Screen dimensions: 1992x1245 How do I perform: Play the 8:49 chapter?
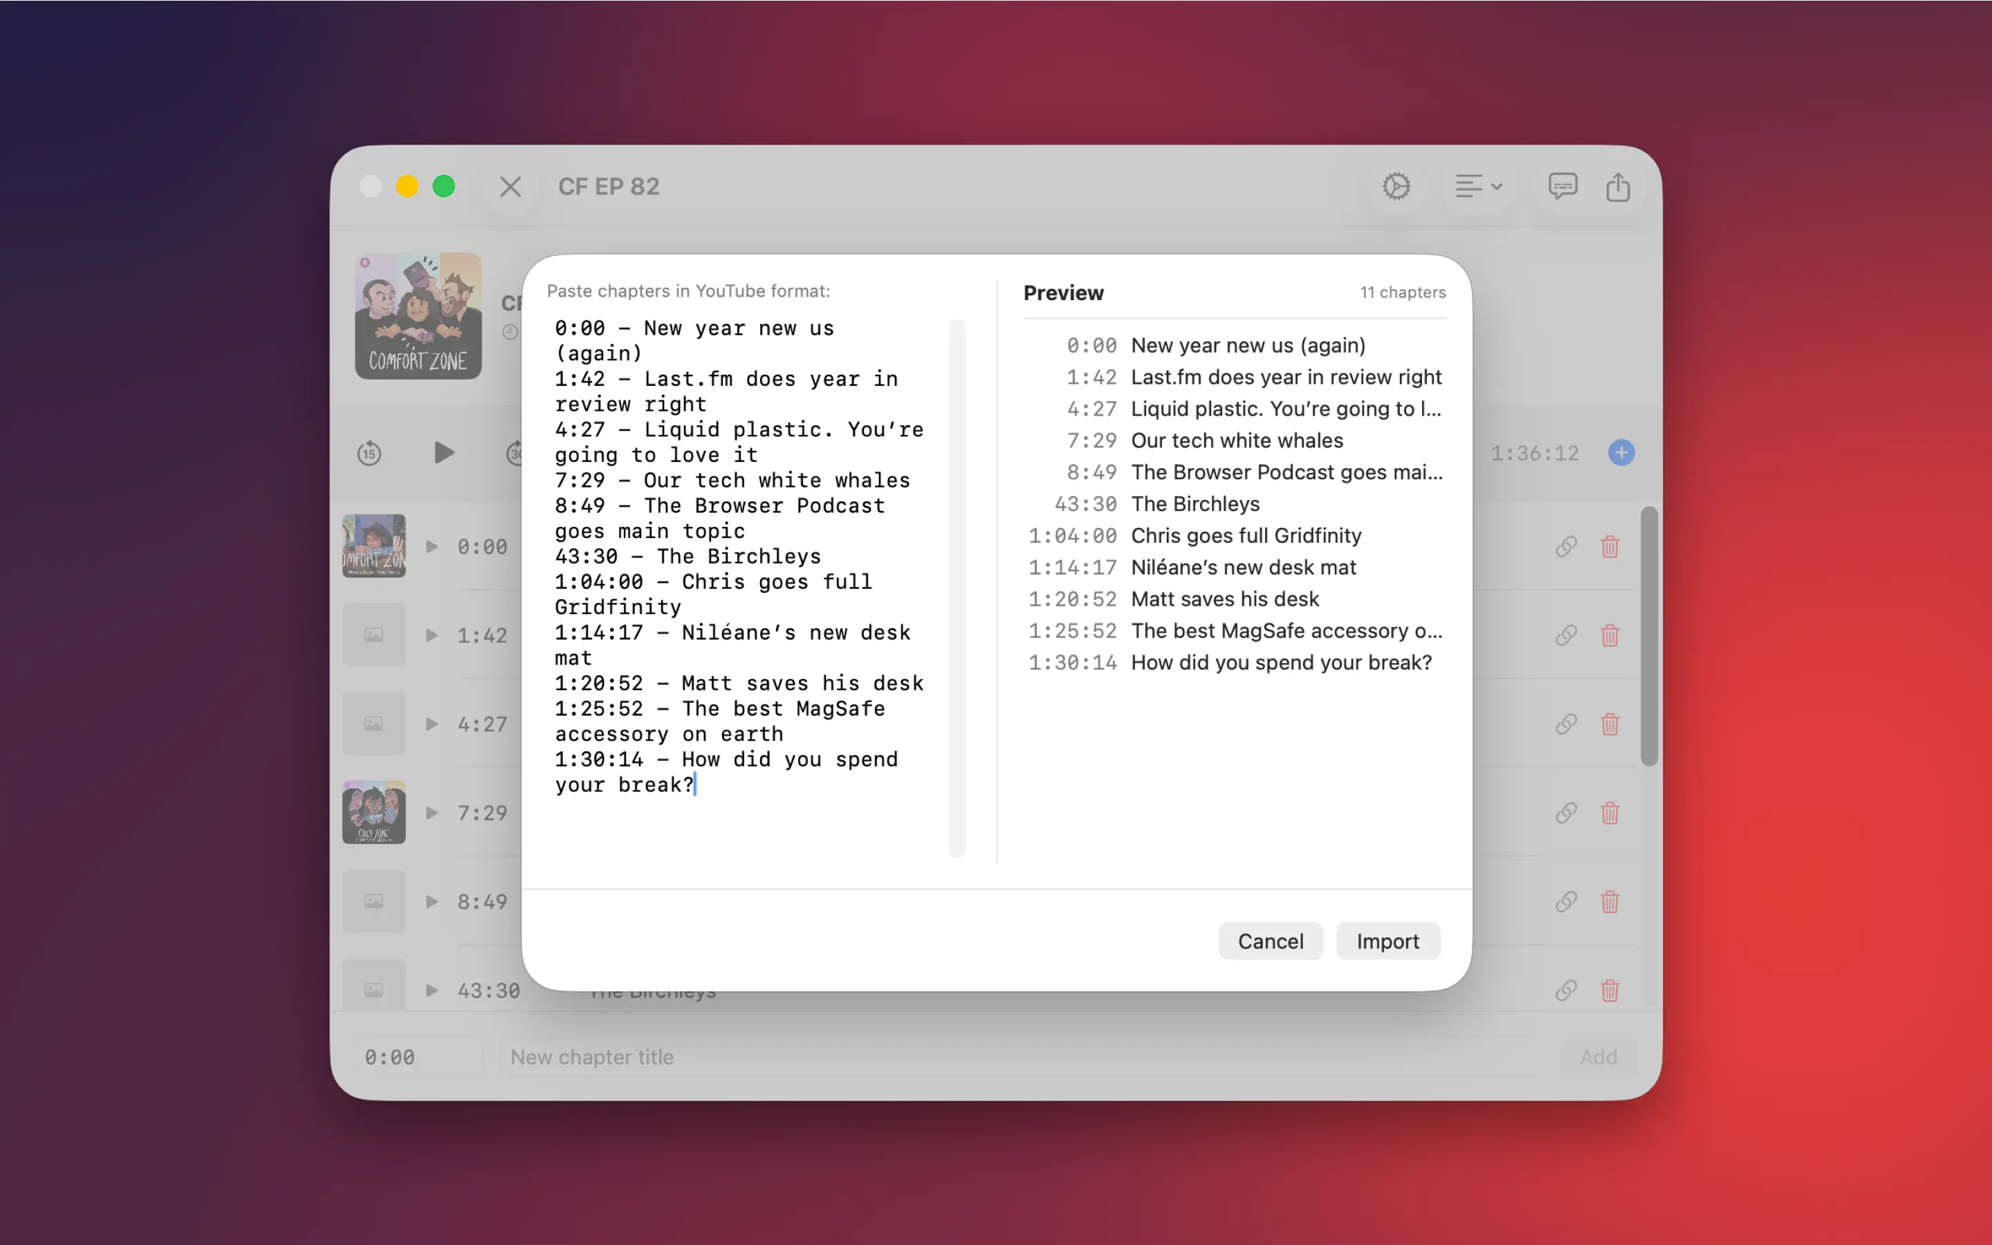point(432,902)
